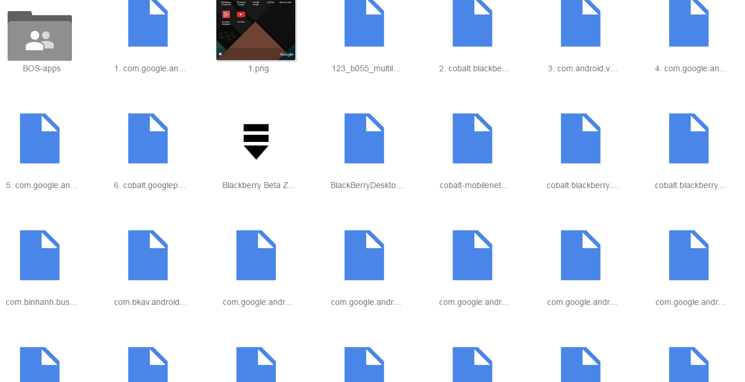Open the 1.png image thumbnail
The height and width of the screenshot is (382, 745).
(x=256, y=30)
